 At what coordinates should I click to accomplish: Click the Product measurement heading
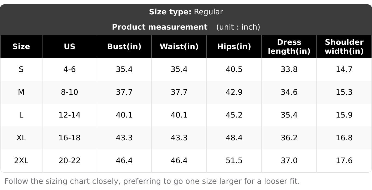click(160, 27)
